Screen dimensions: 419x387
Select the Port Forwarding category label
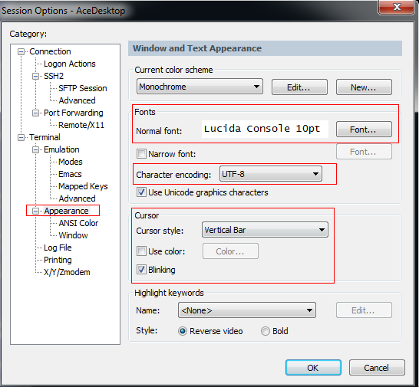tap(74, 113)
